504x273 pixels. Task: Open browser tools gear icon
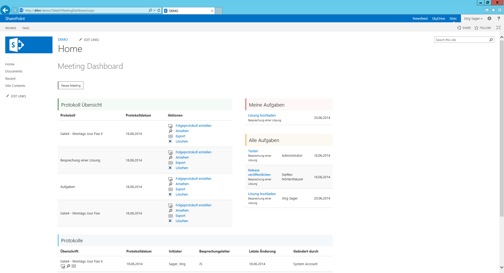[x=500, y=10]
